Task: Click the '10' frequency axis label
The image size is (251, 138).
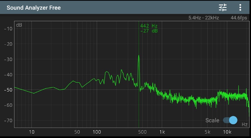Action: pos(32,132)
